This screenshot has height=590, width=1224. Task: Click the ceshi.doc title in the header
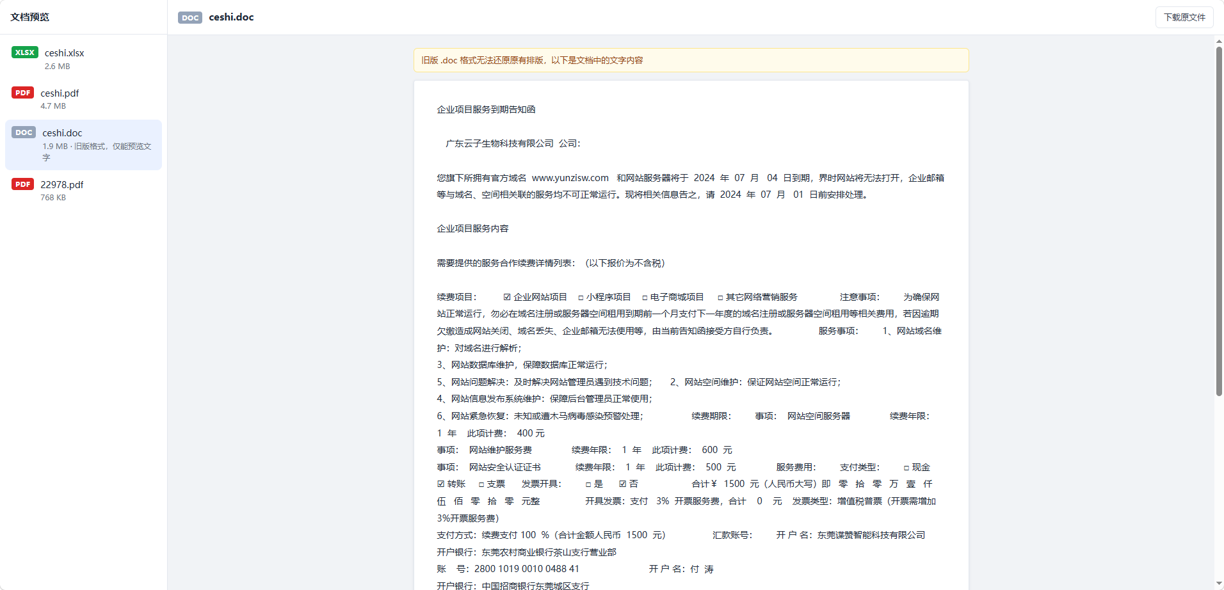231,17
